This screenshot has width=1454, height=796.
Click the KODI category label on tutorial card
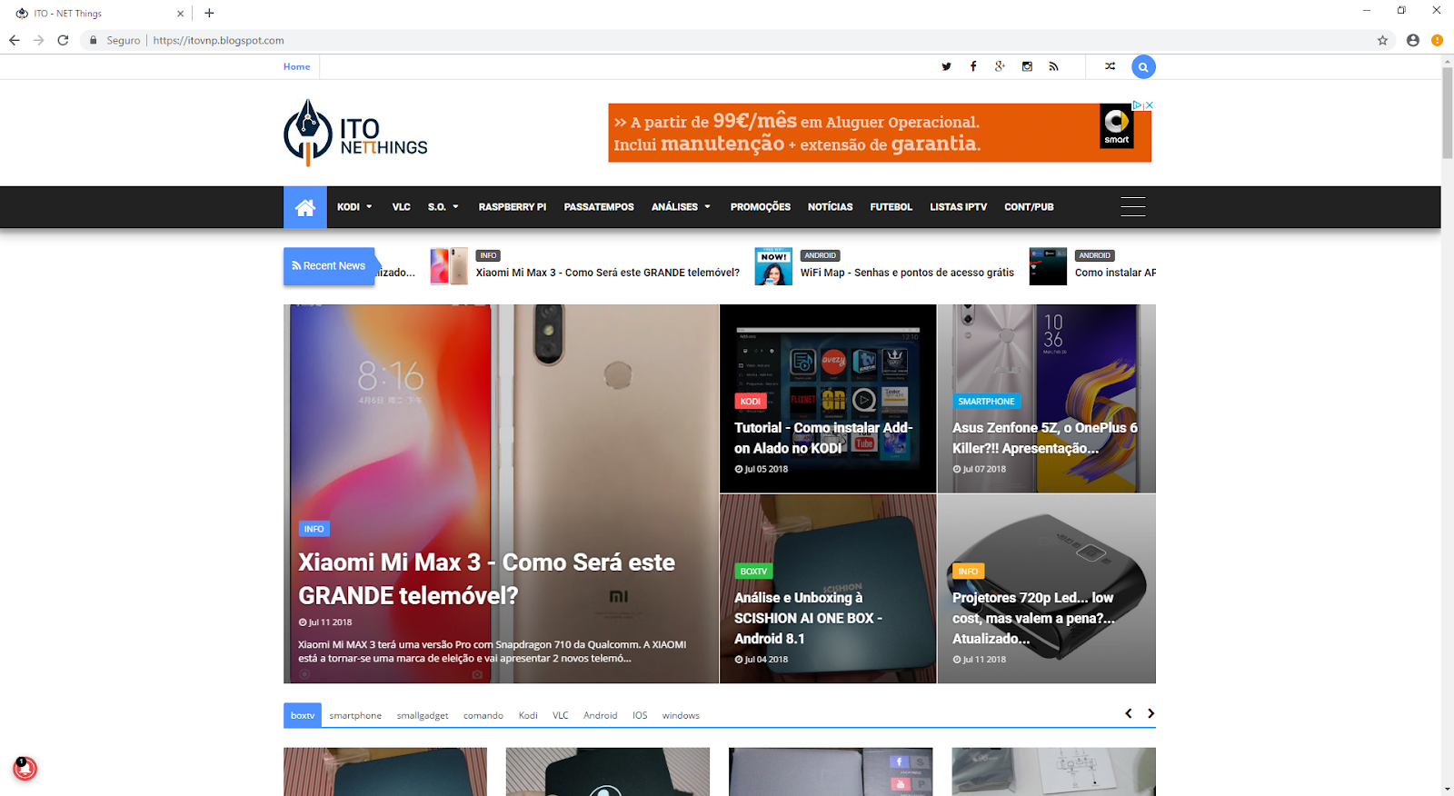751,401
